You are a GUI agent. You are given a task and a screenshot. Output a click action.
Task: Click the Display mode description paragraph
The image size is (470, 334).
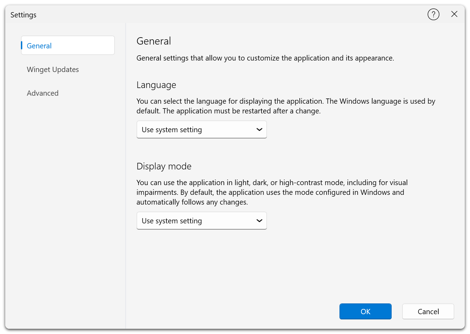272,192
